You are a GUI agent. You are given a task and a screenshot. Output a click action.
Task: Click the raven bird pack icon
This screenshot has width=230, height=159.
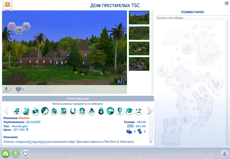(45, 111)
